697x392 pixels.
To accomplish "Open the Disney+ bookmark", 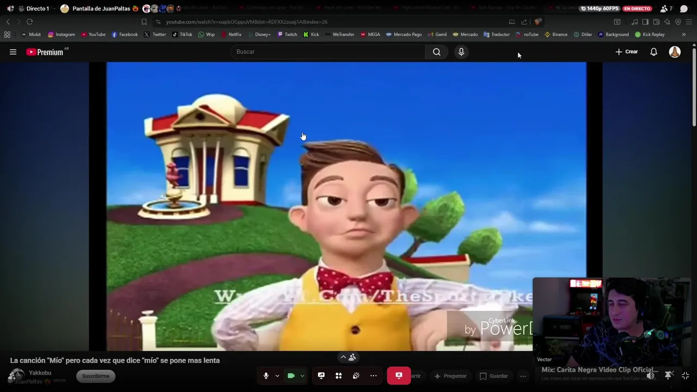I will coord(259,34).
